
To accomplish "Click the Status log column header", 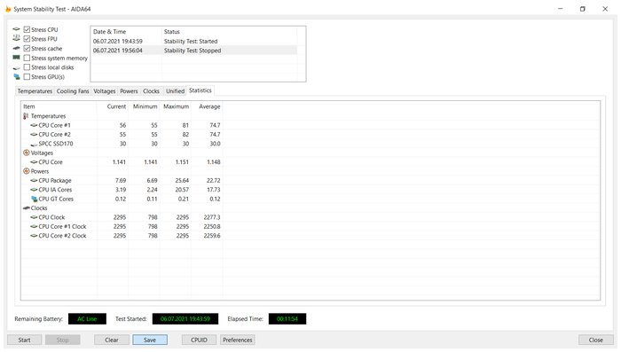I will point(229,32).
